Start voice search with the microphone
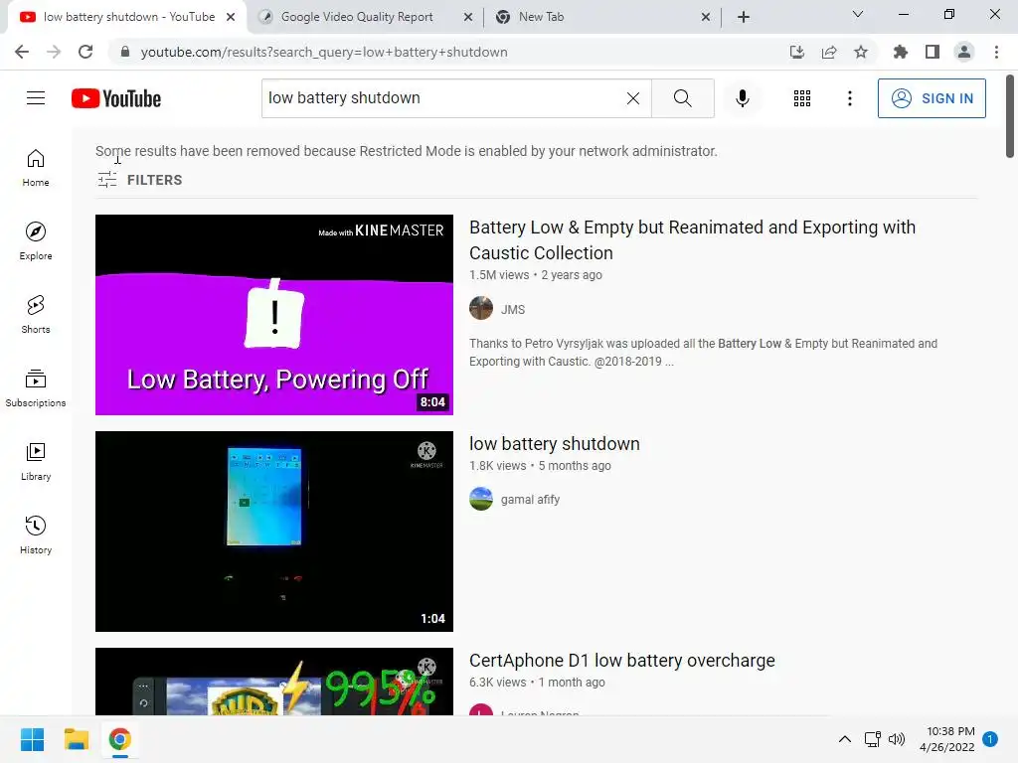 pos(742,98)
